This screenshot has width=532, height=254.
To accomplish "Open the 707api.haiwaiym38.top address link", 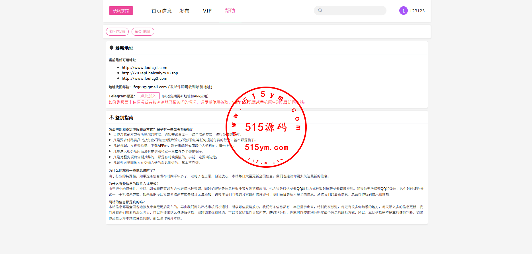I will (x=150, y=73).
